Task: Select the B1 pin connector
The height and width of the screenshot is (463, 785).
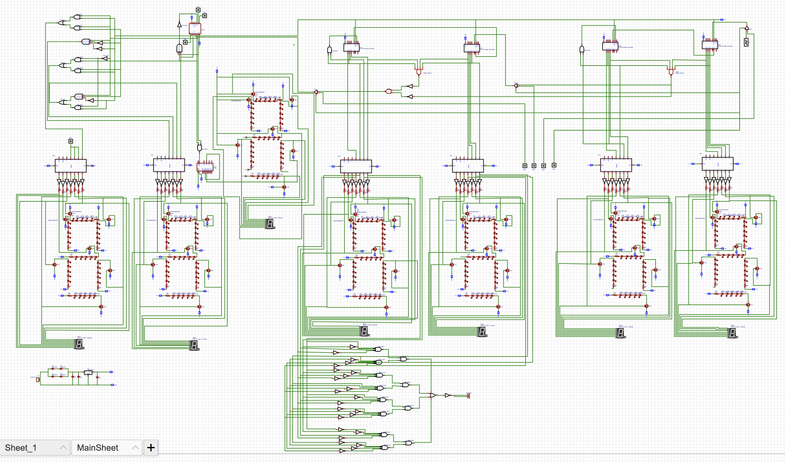Action: point(525,166)
